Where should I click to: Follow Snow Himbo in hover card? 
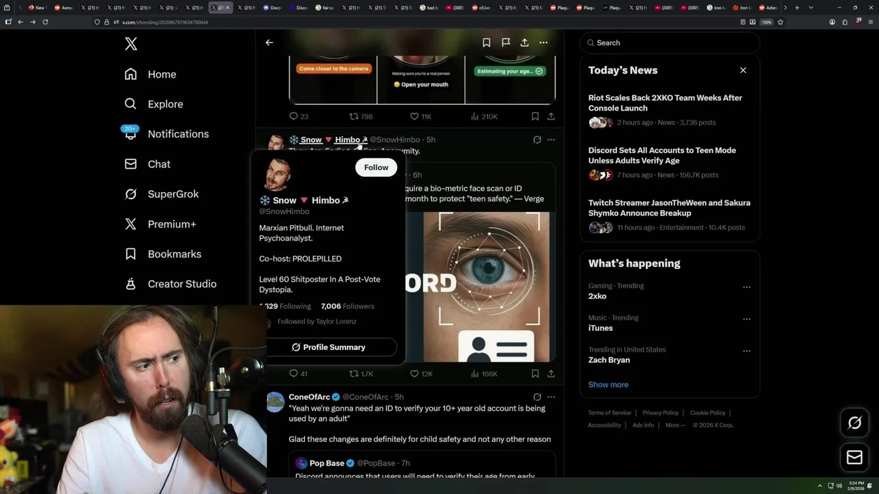pos(376,167)
